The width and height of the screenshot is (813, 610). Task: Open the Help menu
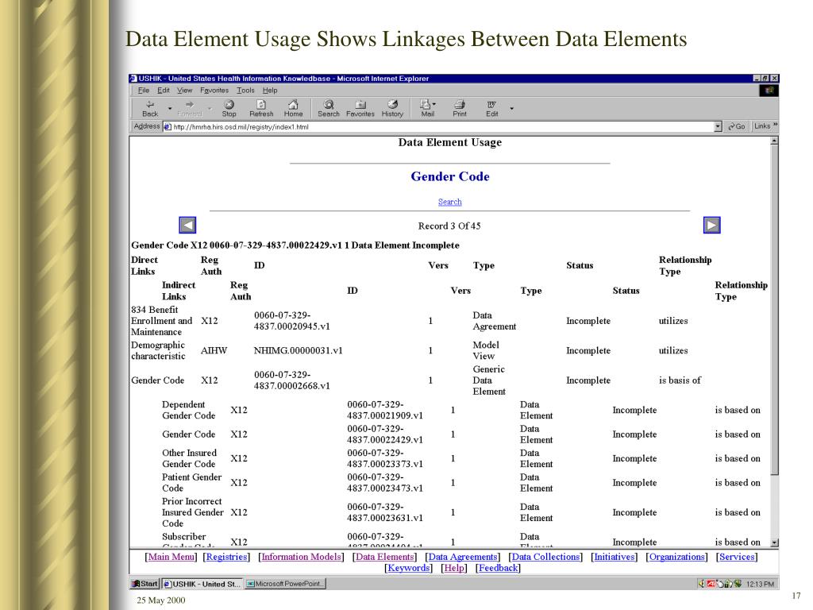[x=270, y=91]
